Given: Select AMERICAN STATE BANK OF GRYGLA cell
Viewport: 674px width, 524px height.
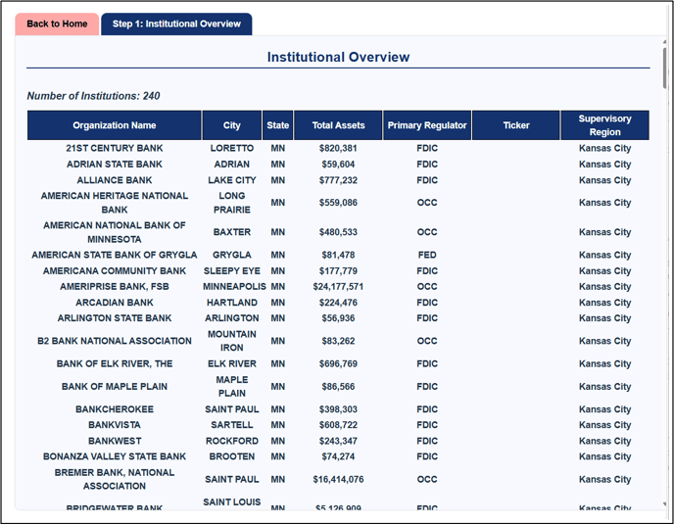Looking at the screenshot, I should 115,255.
